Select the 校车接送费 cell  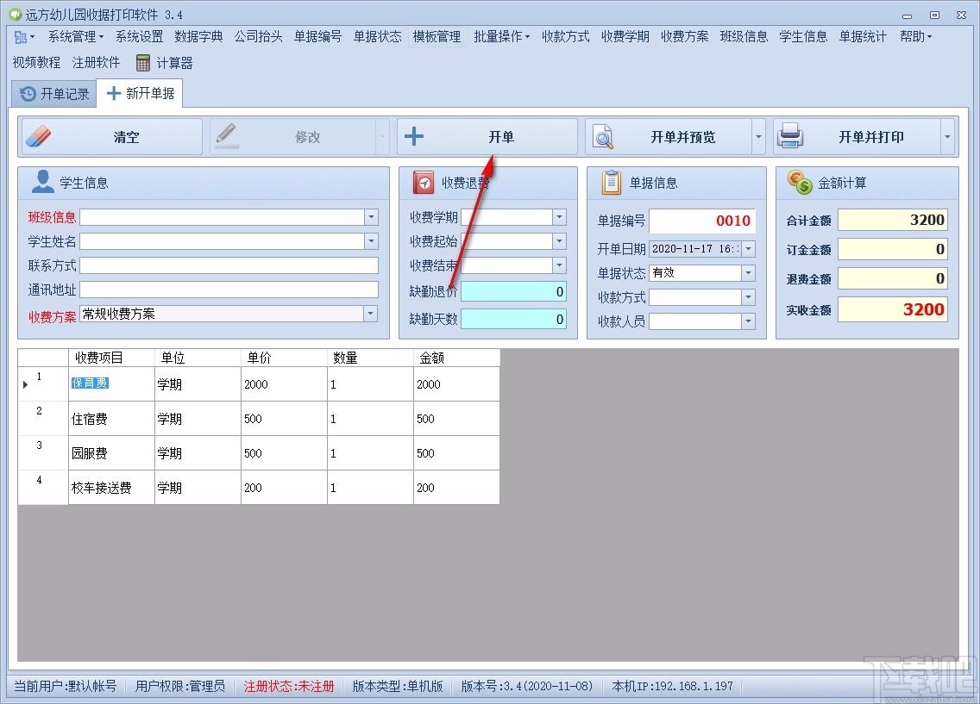click(111, 488)
